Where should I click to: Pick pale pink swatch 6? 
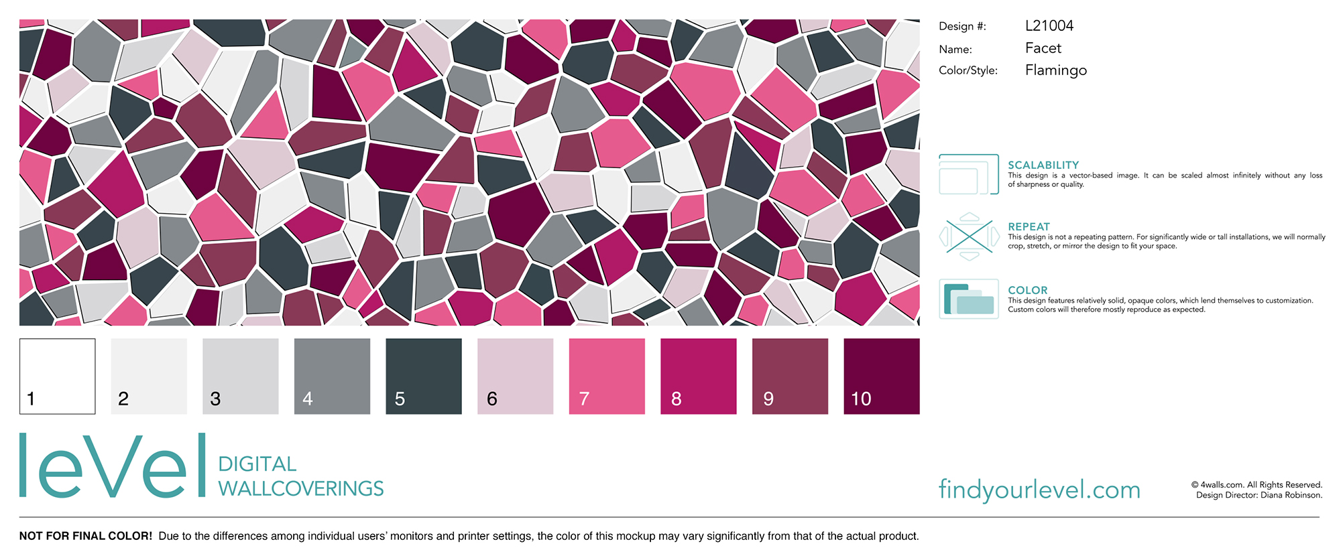coord(516,376)
